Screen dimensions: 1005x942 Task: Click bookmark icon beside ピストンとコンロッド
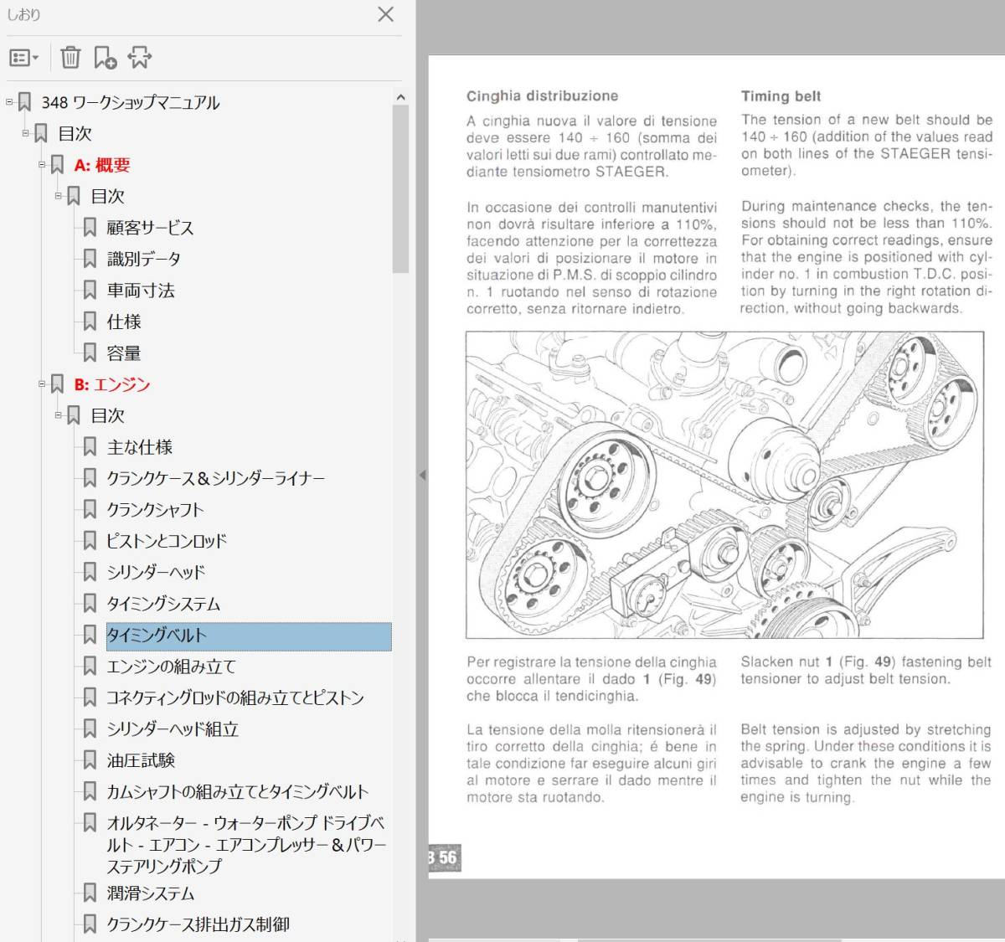click(x=90, y=541)
